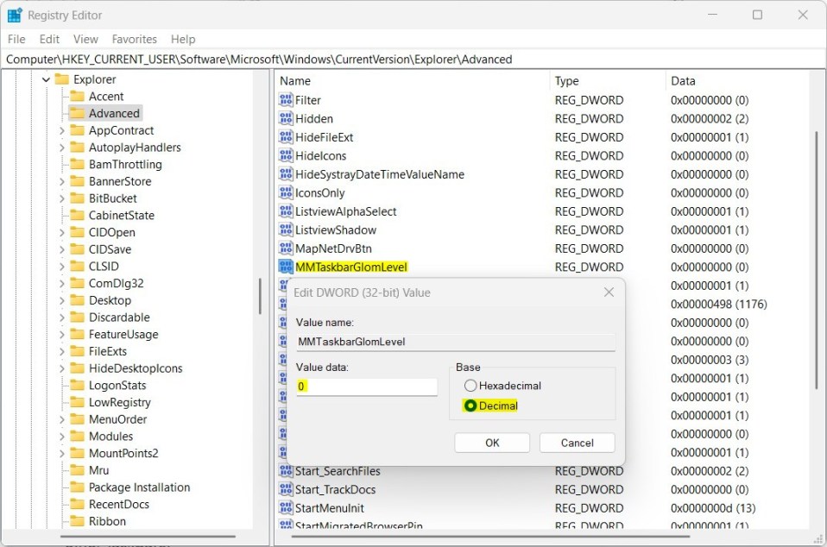
Task: Click the BitBucket folder icon
Action: pyautogui.click(x=77, y=198)
